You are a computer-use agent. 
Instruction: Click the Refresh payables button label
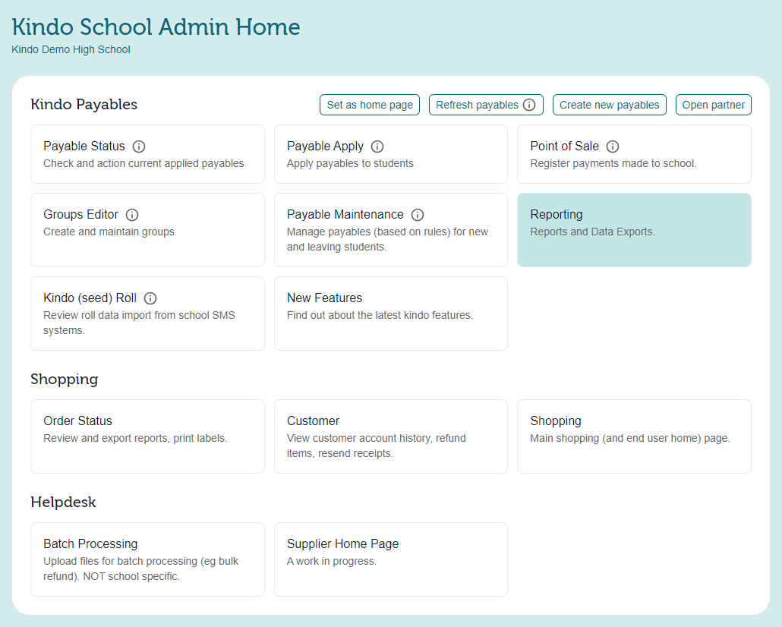click(477, 105)
